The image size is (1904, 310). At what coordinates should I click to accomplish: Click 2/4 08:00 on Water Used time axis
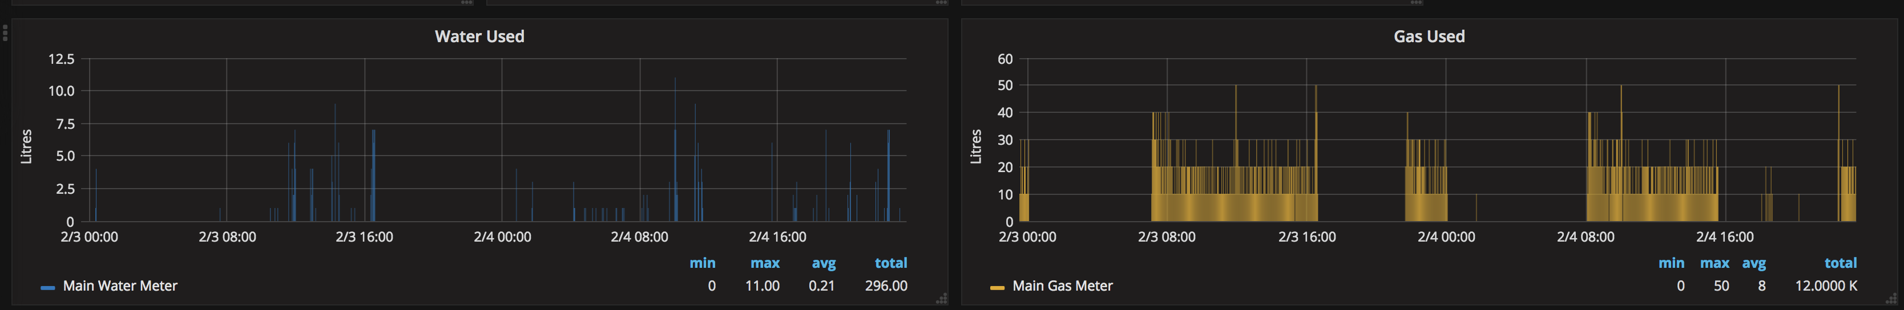639,237
